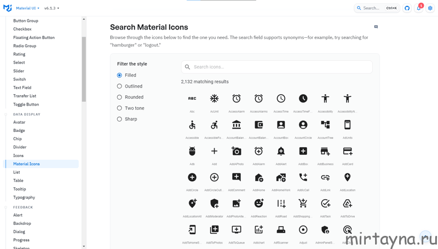438x249 pixels.
Task: Select the Abc icon
Action: (192, 99)
